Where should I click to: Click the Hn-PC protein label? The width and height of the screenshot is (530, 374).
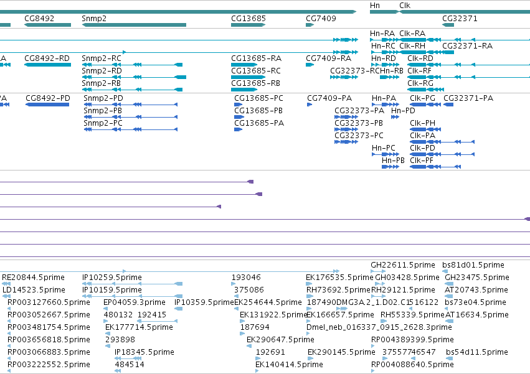click(x=384, y=148)
